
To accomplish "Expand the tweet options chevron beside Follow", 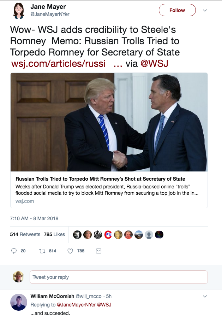I will click(205, 11).
